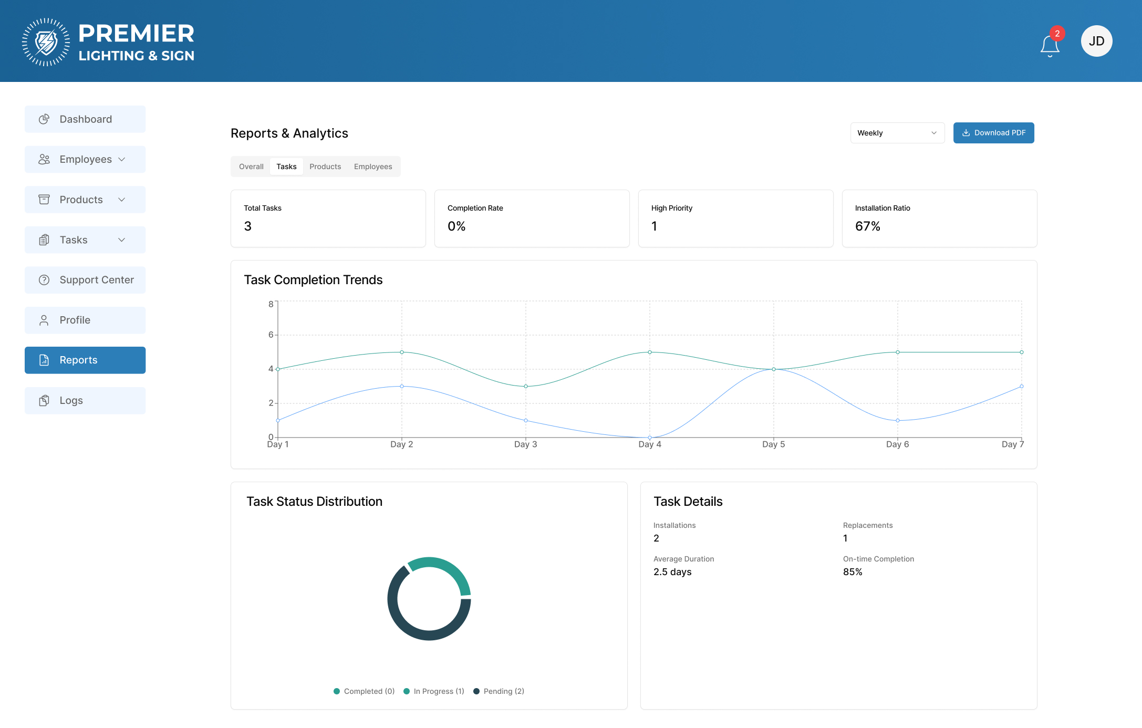
Task: Toggle Pending legend entry
Action: click(x=499, y=691)
